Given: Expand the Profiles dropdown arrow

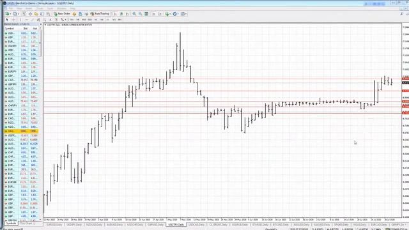Looking at the screenshot, I should pyautogui.click(x=19, y=14).
